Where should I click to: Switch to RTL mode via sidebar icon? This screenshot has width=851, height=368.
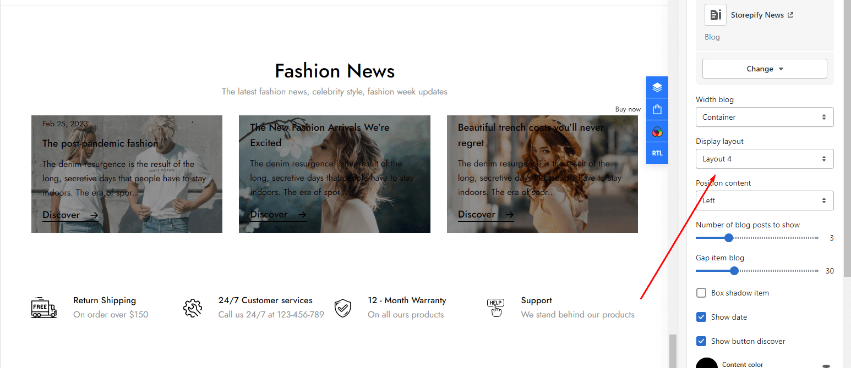tap(657, 153)
